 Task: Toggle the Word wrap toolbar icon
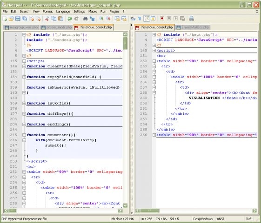[133, 19]
